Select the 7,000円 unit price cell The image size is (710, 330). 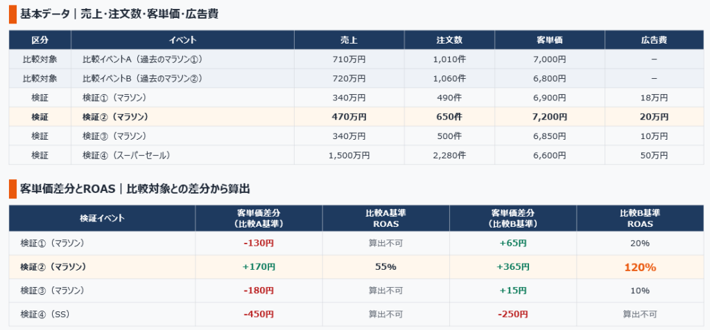click(x=550, y=59)
